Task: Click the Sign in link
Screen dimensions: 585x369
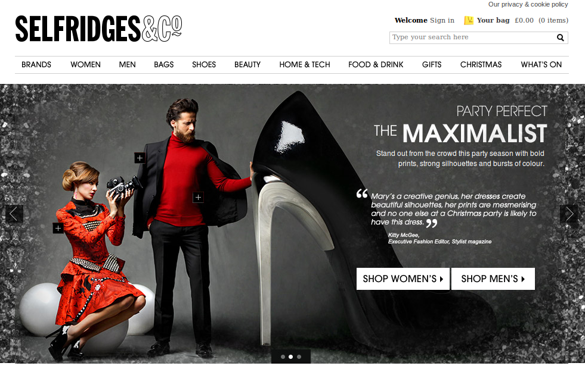Action: (442, 20)
